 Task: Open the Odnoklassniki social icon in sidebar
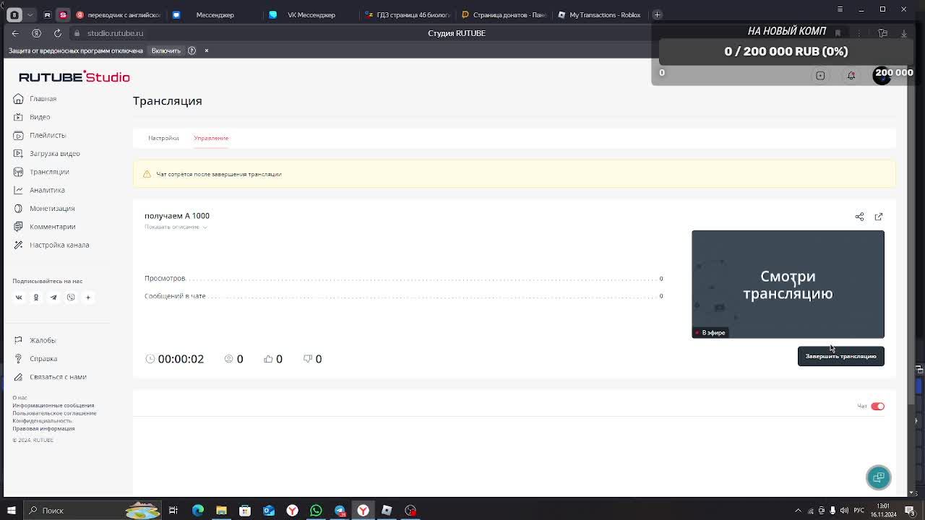point(36,298)
